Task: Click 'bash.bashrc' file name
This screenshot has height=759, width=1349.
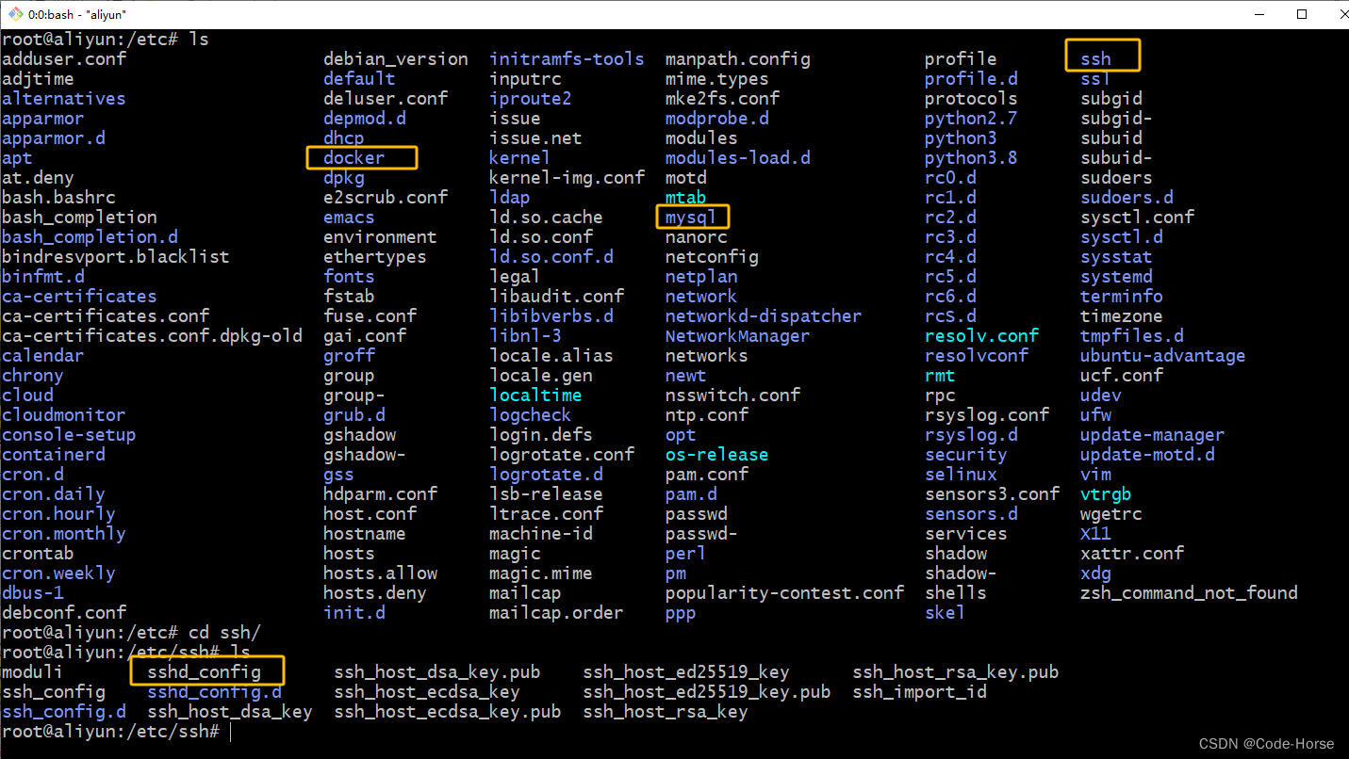Action: click(58, 197)
